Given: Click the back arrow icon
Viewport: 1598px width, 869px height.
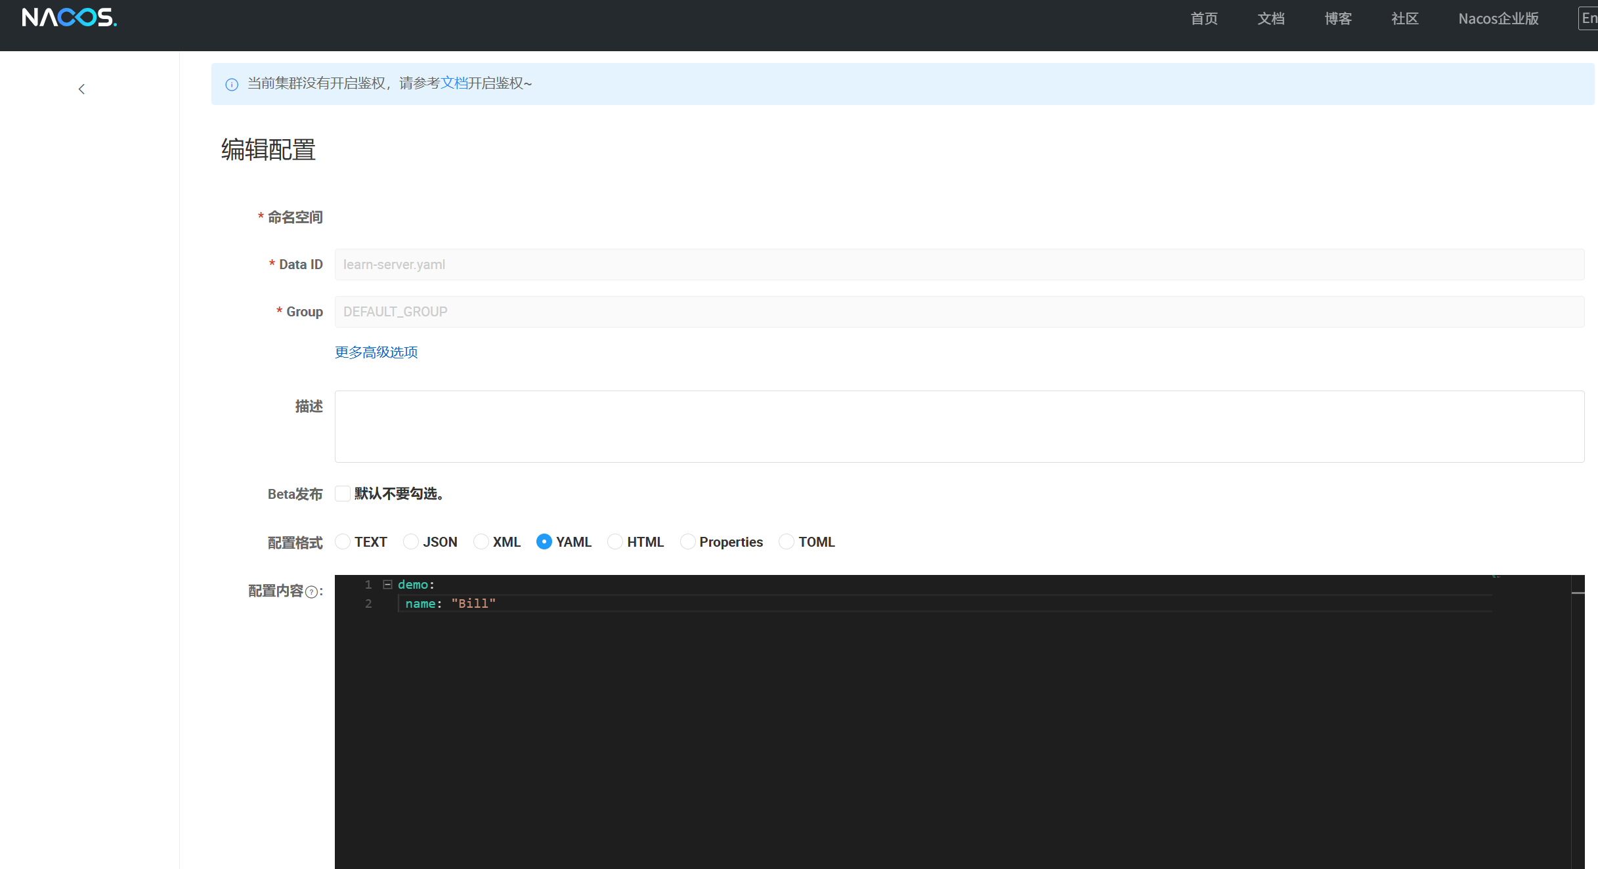Looking at the screenshot, I should (x=81, y=89).
